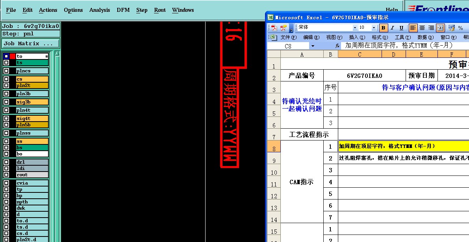Apply right alignment in Excel
Image resolution: width=469 pixels, height=242 pixels.
[431, 28]
